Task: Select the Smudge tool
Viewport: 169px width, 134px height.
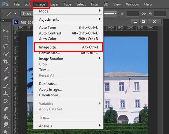Action: [6, 125]
